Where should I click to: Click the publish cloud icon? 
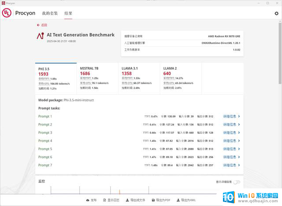pos(88,200)
